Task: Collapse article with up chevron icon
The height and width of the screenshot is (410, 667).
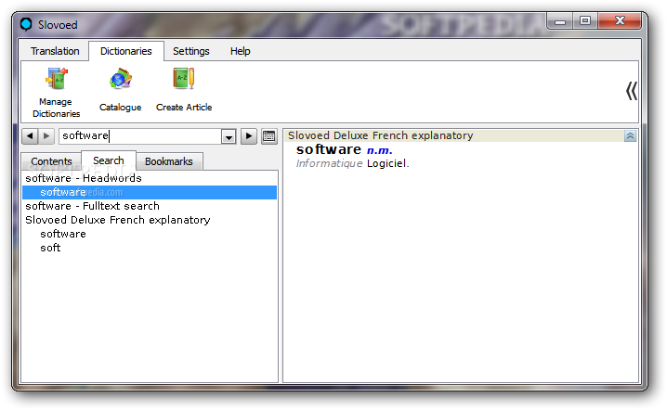Action: (630, 136)
